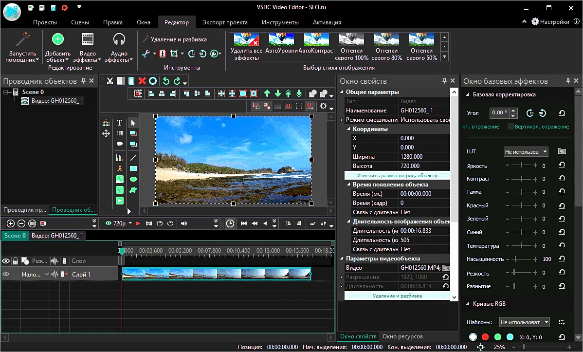Image resolution: width=583 pixels, height=352 pixels.
Task: Pin the Проводник объектов panel
Action: tap(83, 81)
